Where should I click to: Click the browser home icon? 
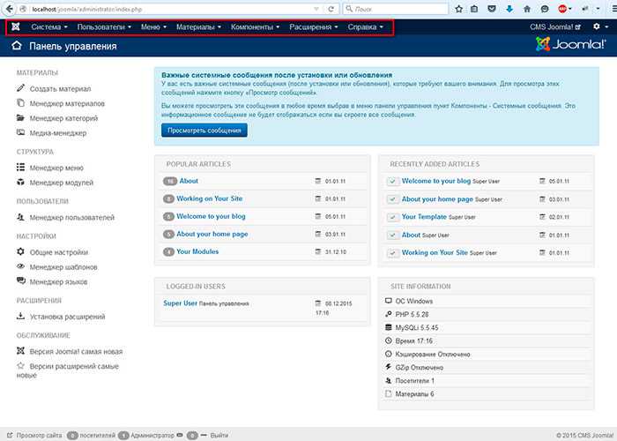527,9
